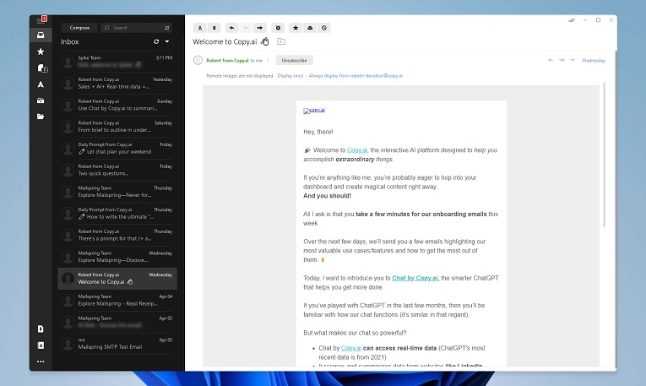Open Mailspring Team email dated Apr 03

[x=117, y=322]
